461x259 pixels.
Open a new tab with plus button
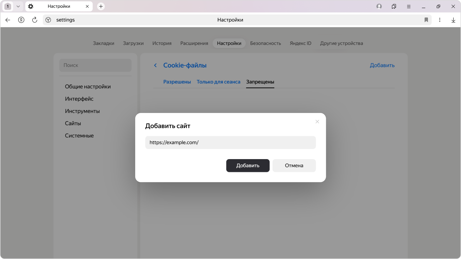101,6
